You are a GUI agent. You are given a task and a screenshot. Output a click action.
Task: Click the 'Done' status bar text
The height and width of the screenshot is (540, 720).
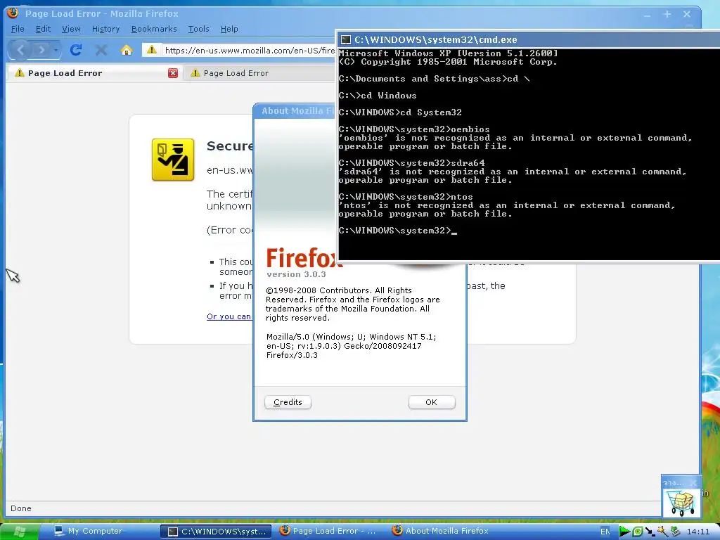(20, 508)
